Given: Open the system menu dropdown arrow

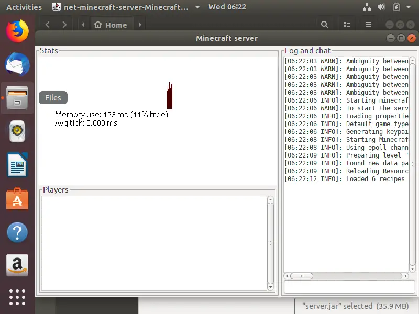Looking at the screenshot, I should [x=409, y=7].
